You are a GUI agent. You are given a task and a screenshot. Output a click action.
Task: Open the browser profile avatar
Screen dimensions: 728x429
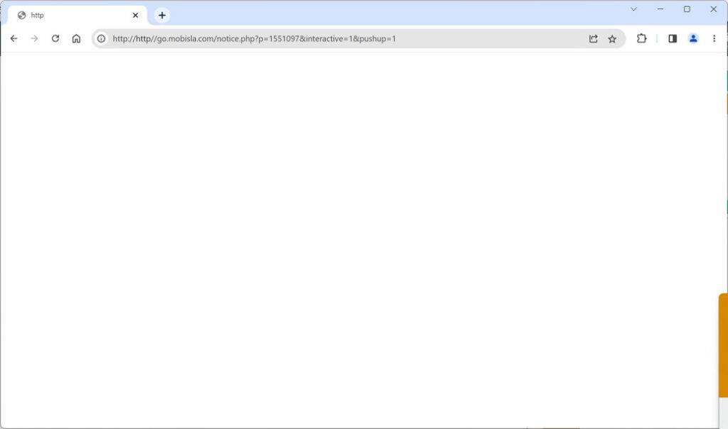[x=693, y=39]
